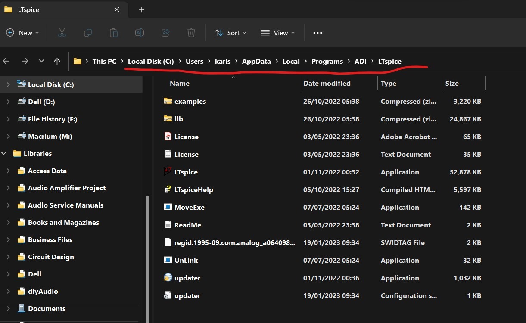Viewport: 526px width, 323px height.
Task: Select Business Files library
Action: 50,239
